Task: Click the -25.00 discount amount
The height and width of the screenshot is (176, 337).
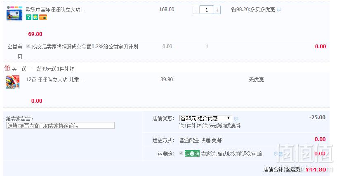Action: tap(317, 117)
